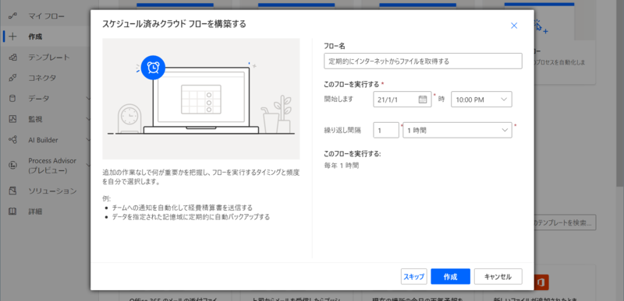Click the 繰り返し間隔 label
This screenshot has width=624, height=301.
coord(342,130)
